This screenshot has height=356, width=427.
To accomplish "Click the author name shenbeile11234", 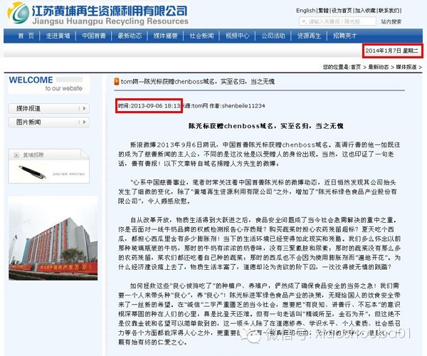I will 243,105.
